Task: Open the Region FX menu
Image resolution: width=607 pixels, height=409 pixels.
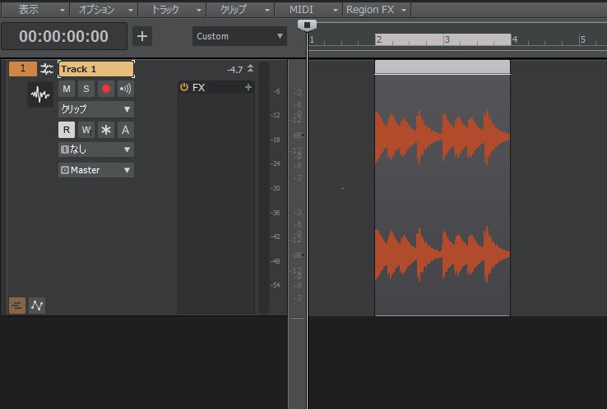Action: [376, 9]
